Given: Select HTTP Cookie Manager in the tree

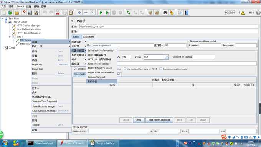Looking at the screenshot, I should point(28,26).
